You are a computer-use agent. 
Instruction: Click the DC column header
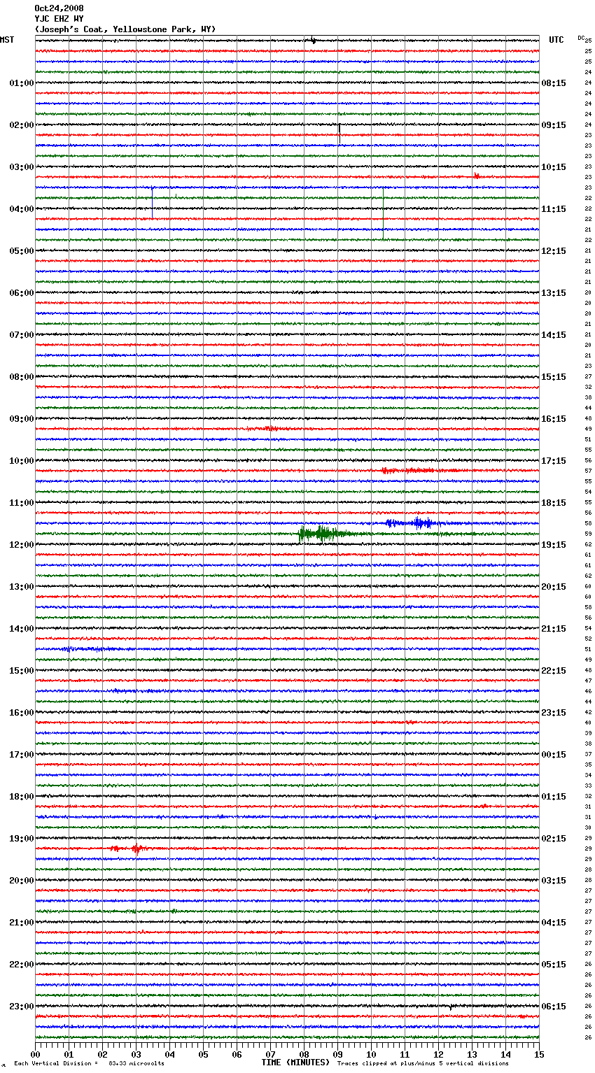tap(581, 38)
